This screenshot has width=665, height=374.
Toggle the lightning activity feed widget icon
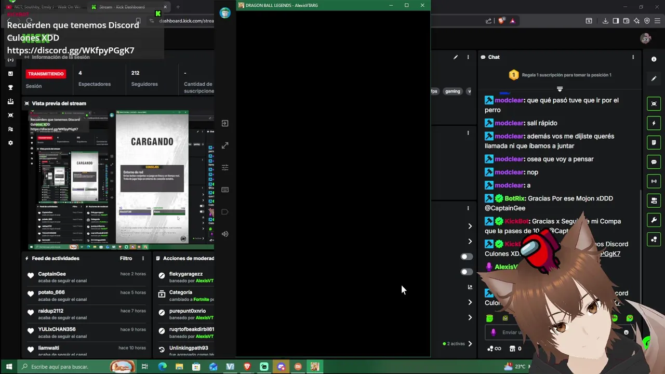[x=654, y=123]
